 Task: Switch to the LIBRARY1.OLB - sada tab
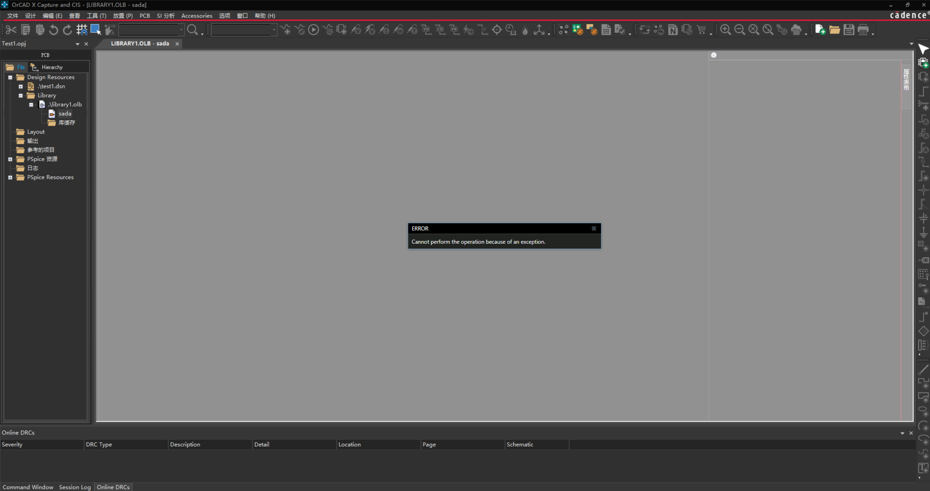coord(140,44)
